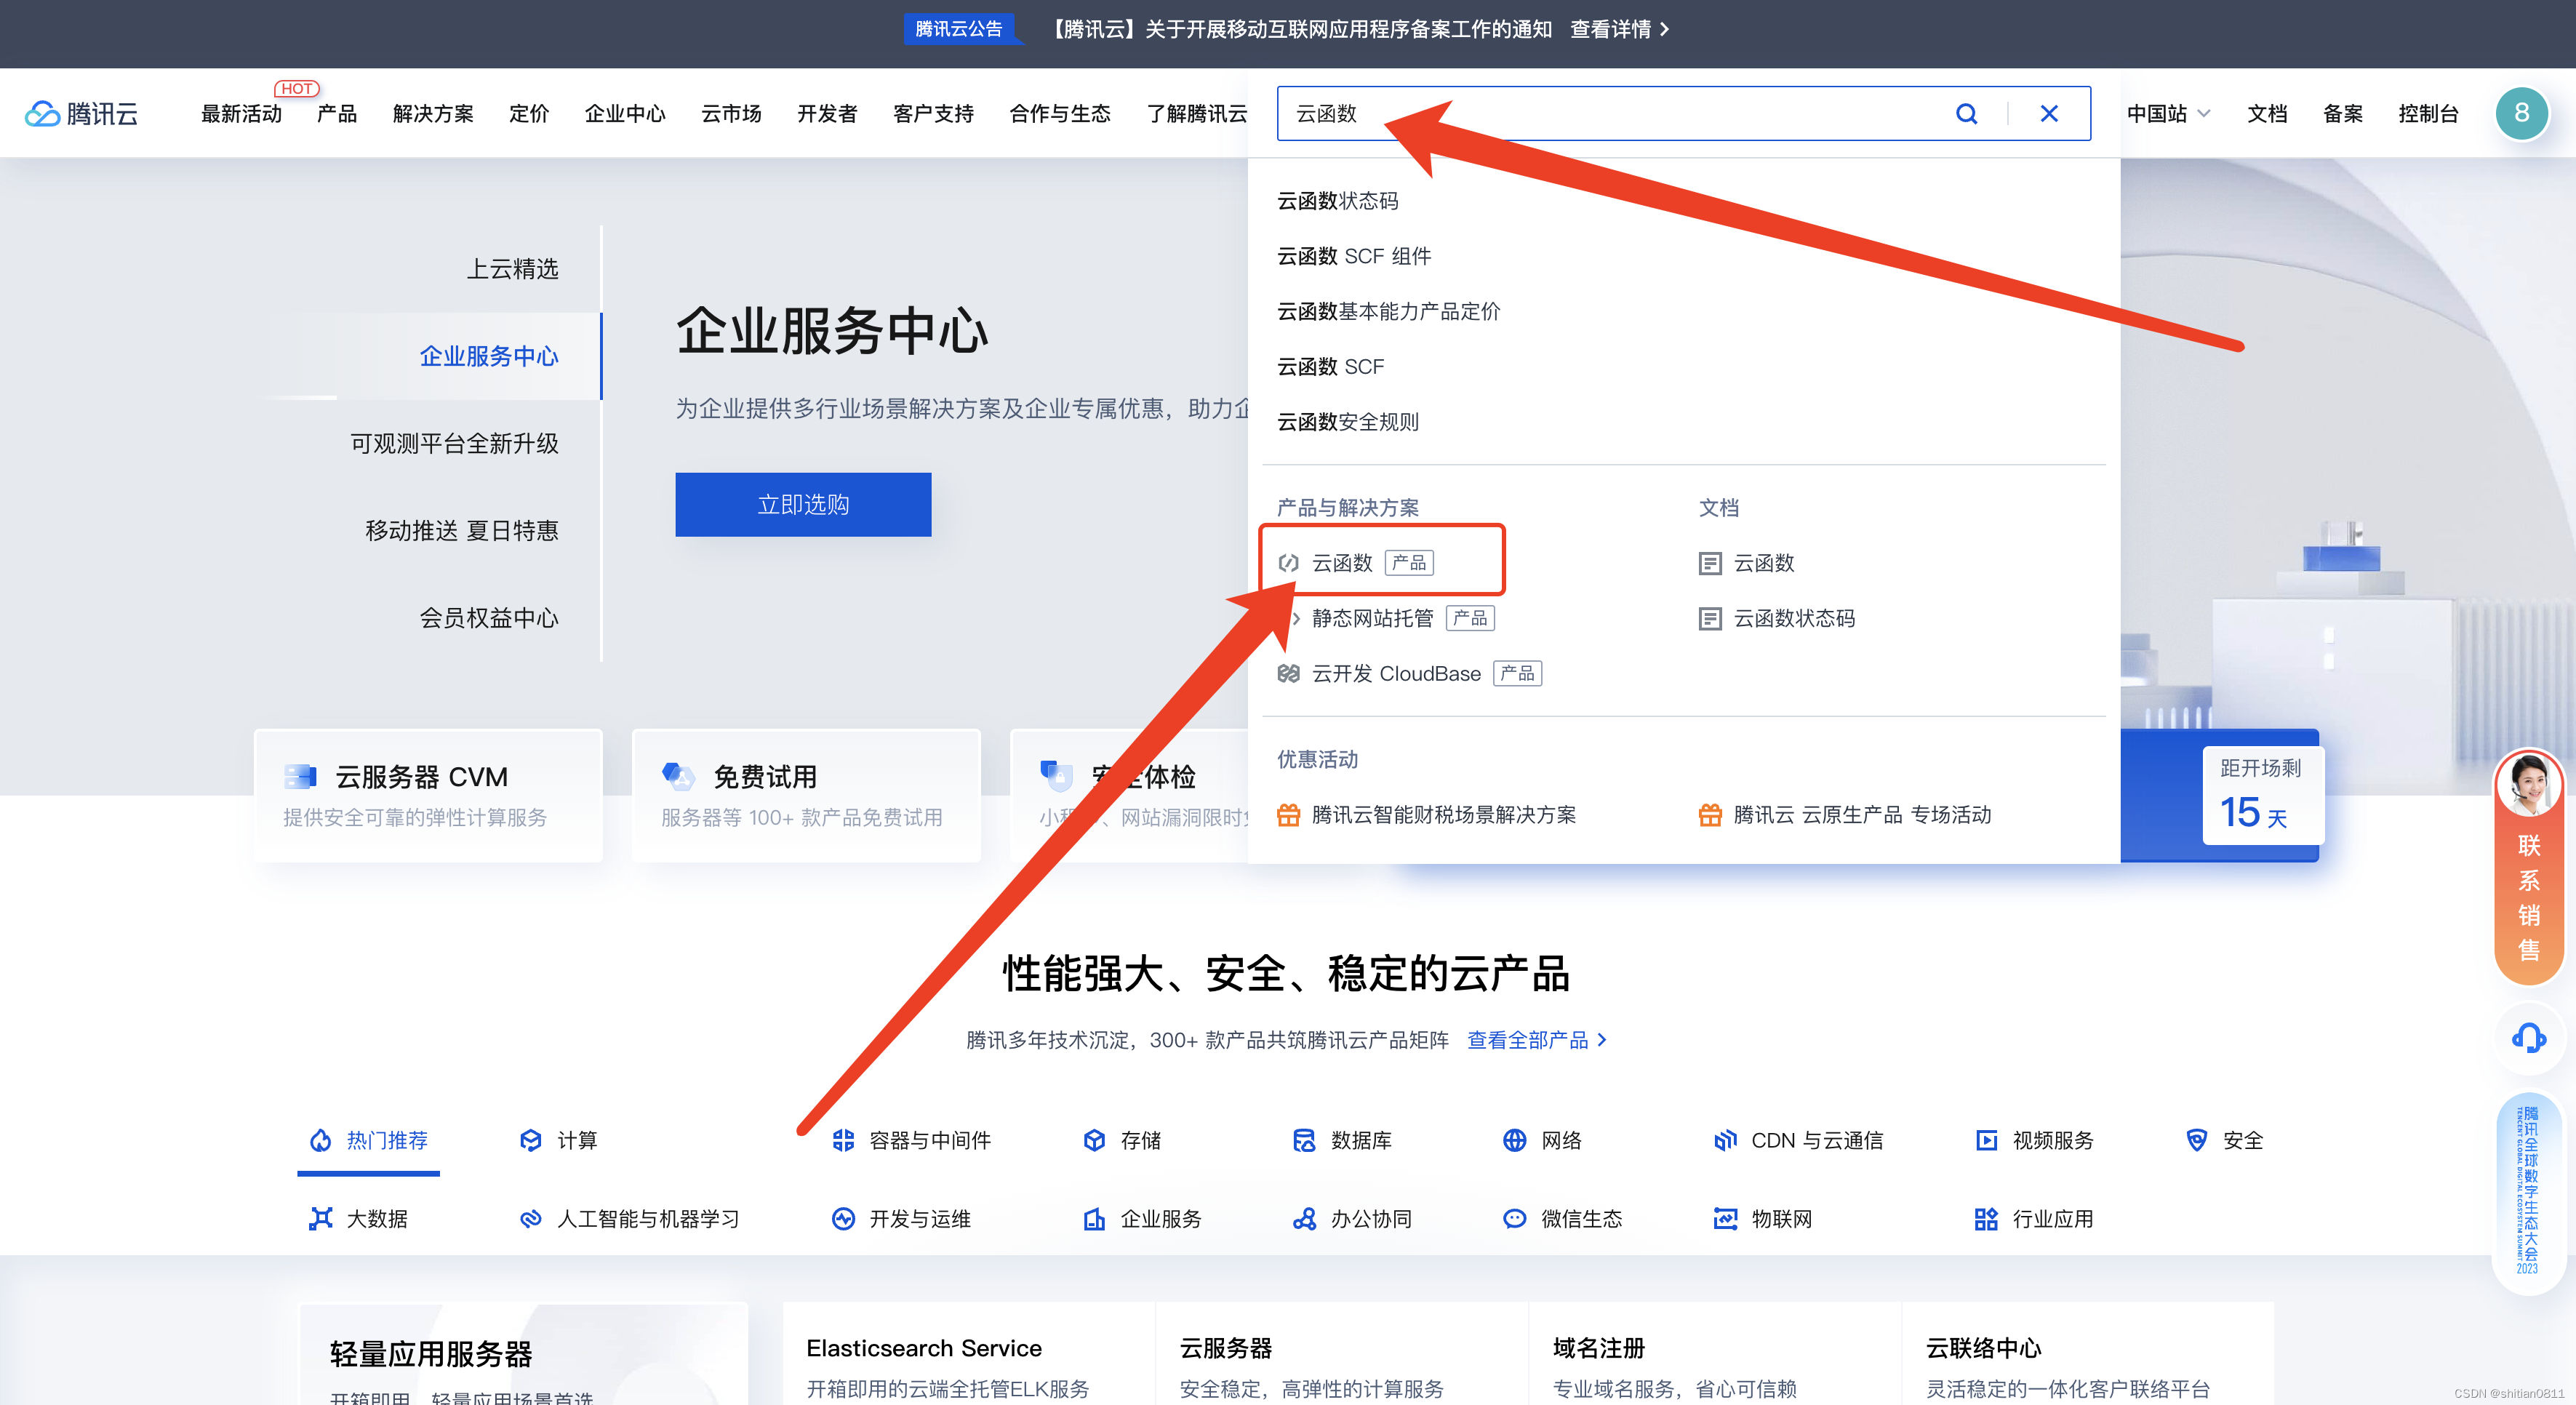The image size is (2576, 1405).
Task: Click the 免费试用 card icon
Action: coord(678,776)
